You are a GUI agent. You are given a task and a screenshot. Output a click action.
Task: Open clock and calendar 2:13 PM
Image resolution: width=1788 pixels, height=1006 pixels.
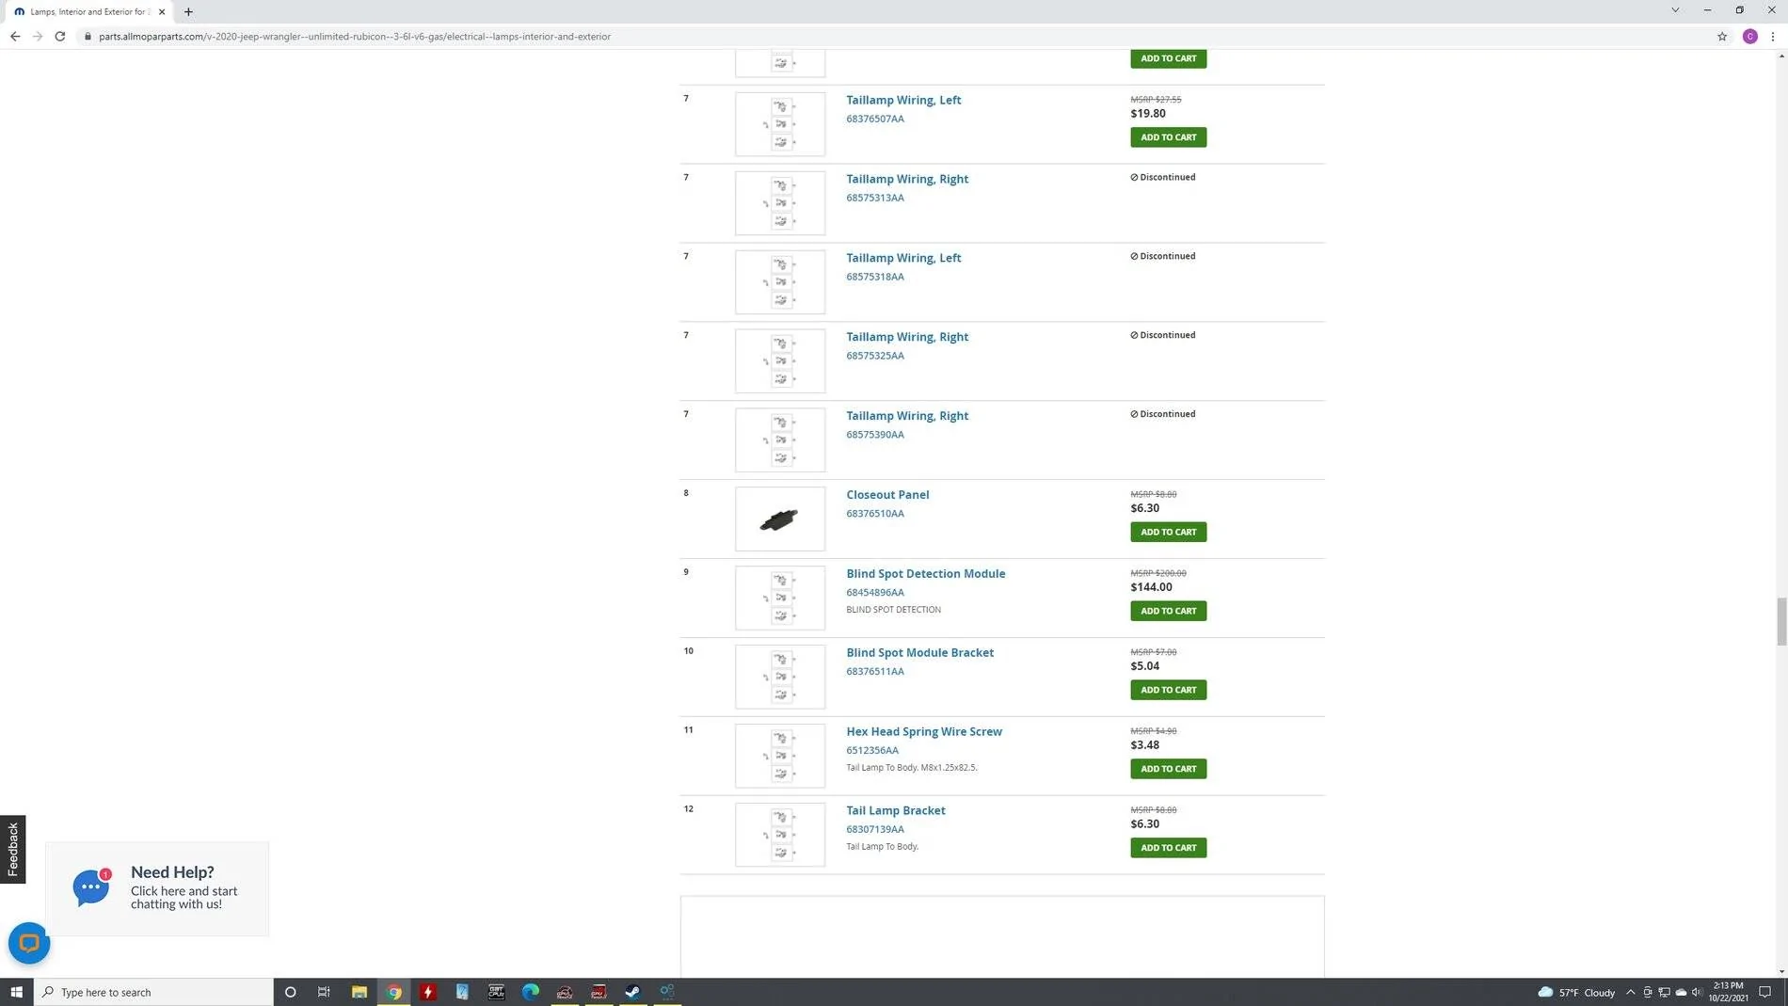1728,992
